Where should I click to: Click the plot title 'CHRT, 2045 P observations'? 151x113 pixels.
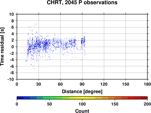[82, 2]
